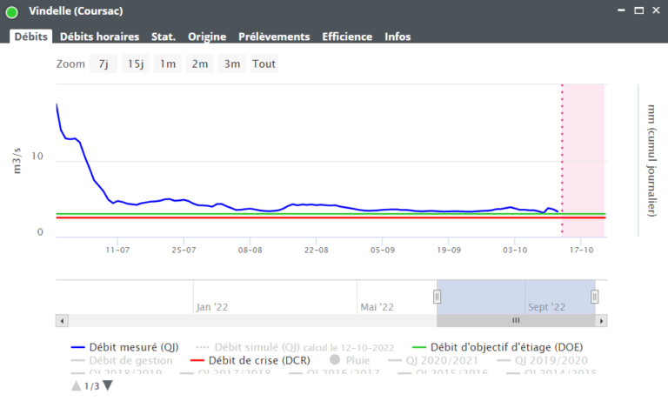
Task: Set zoom to 7j
Action: click(103, 64)
